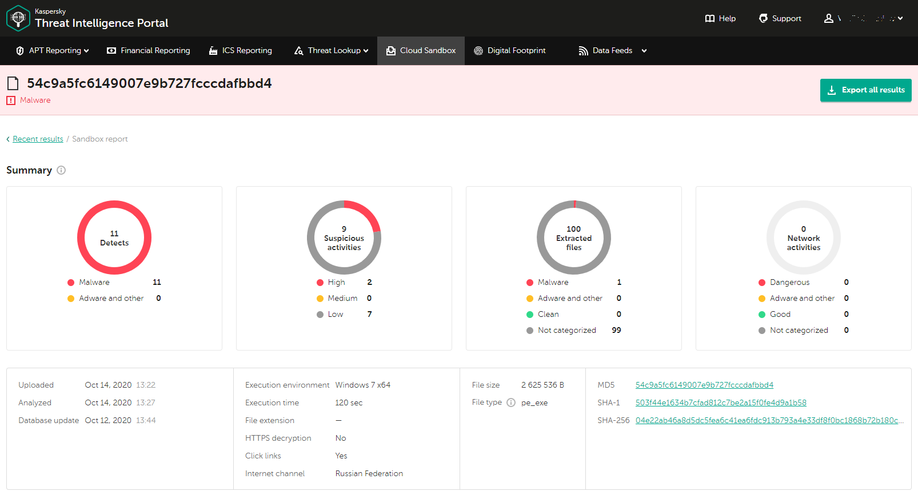Open the SHA-1 hash link
Viewport: 918px width, 495px height.
tap(721, 403)
